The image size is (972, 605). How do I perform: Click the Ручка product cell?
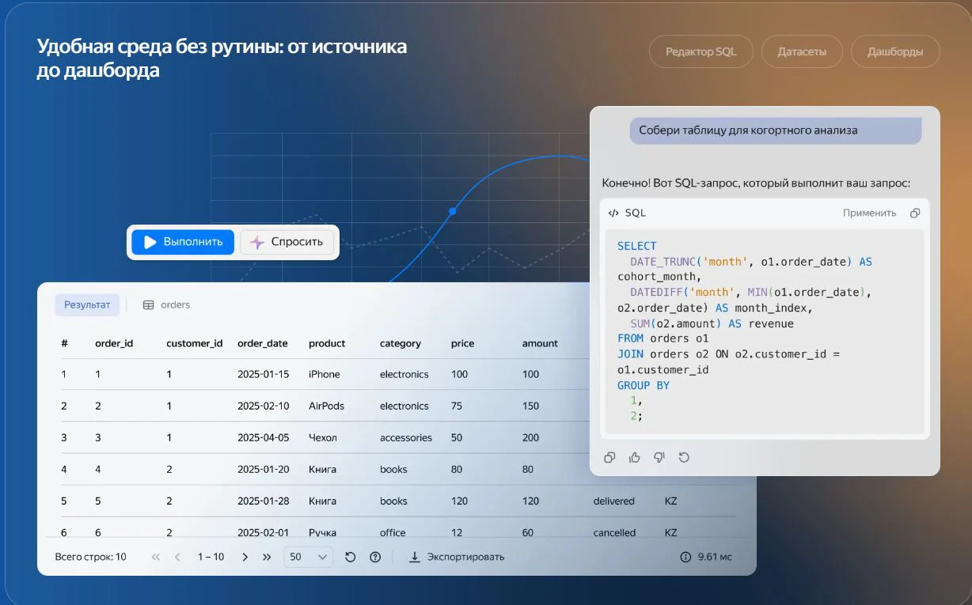click(x=323, y=532)
